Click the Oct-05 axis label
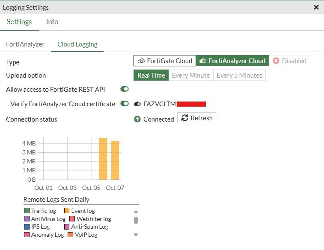The width and height of the screenshot is (324, 250). (x=91, y=188)
